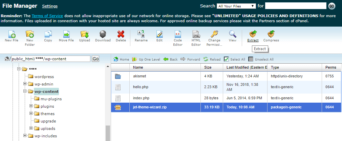Click the hello.php file icon
Screen dimensions: 342x141
click(x=118, y=87)
